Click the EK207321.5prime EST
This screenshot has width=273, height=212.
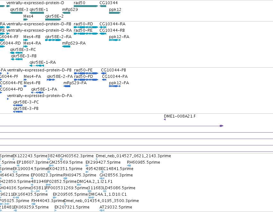(55, 210)
